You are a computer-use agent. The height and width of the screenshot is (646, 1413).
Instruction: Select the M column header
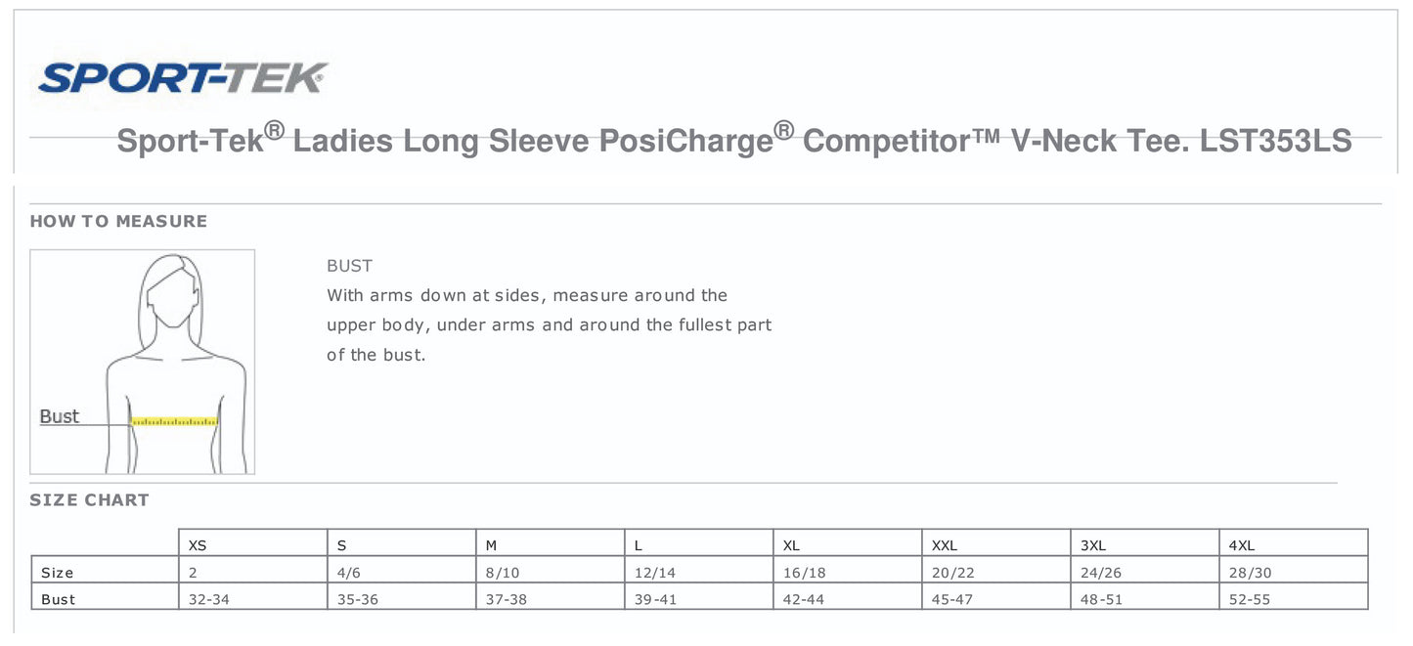click(492, 545)
